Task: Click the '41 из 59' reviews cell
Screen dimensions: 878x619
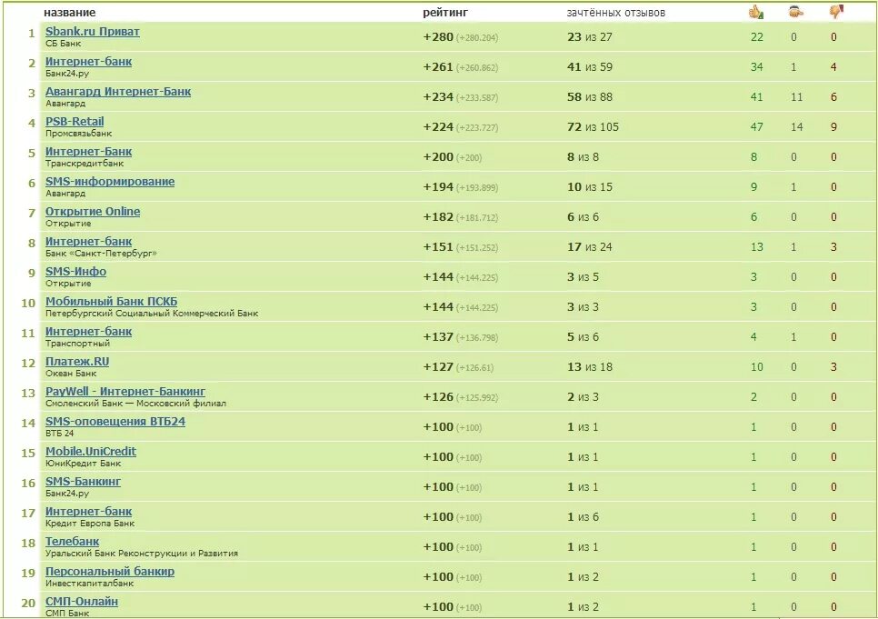Action: tap(590, 66)
